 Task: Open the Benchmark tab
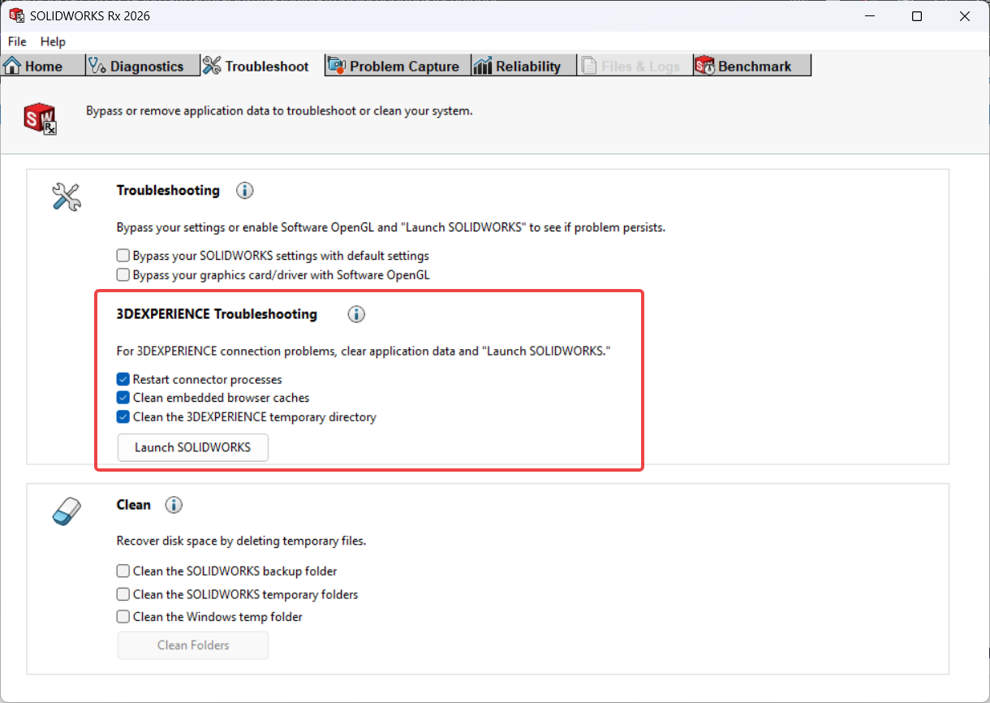click(752, 66)
